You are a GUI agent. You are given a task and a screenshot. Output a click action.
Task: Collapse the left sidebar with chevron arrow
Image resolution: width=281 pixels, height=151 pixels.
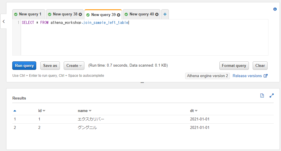tap(4, 22)
